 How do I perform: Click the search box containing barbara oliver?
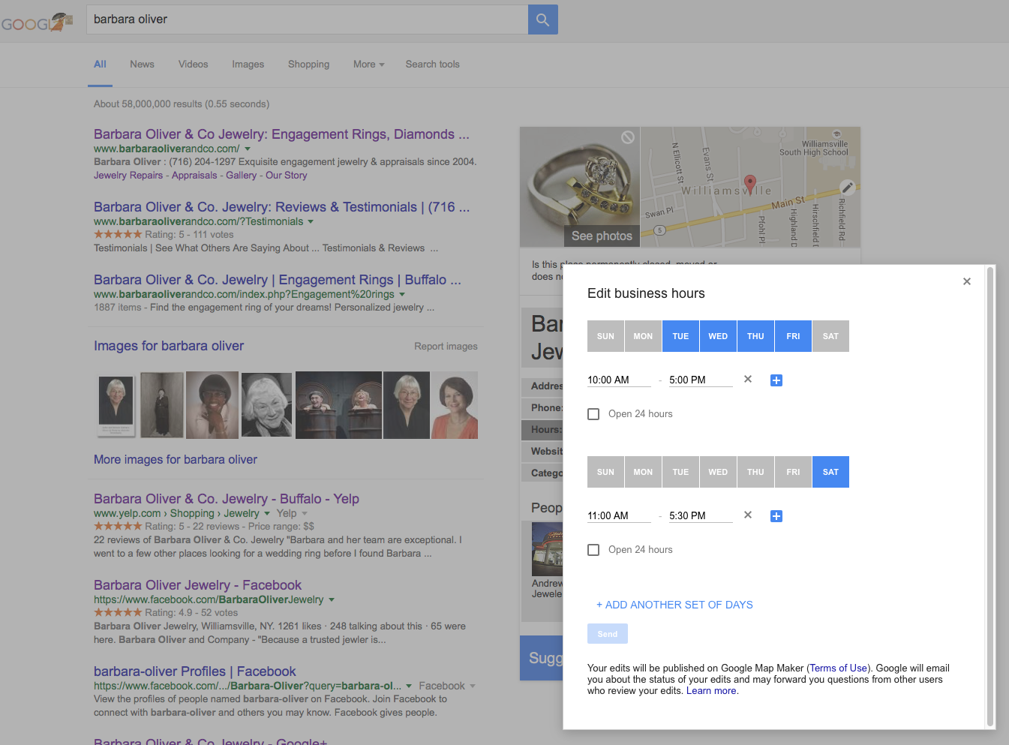308,20
